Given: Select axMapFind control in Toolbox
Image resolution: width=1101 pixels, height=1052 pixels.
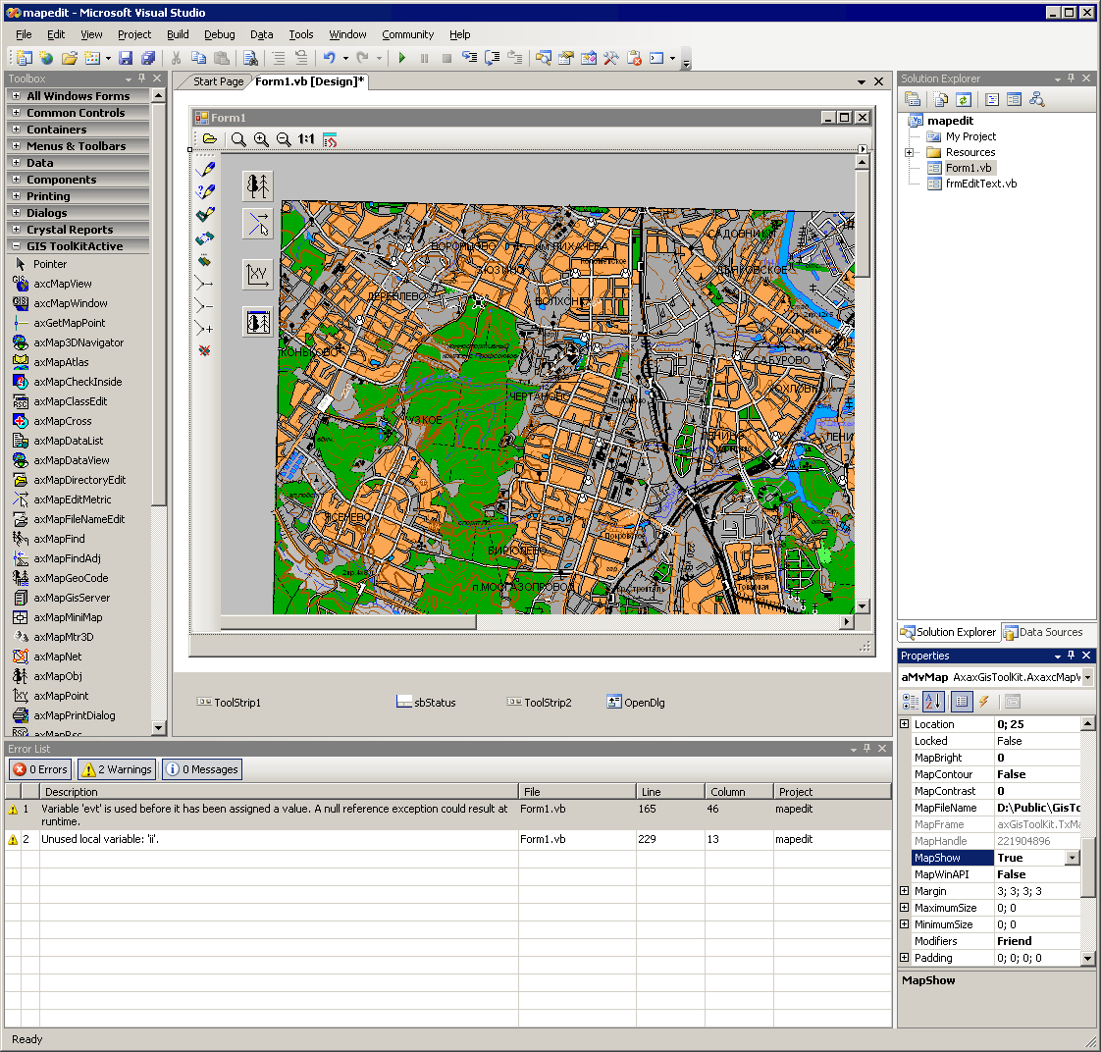Looking at the screenshot, I should [x=59, y=539].
